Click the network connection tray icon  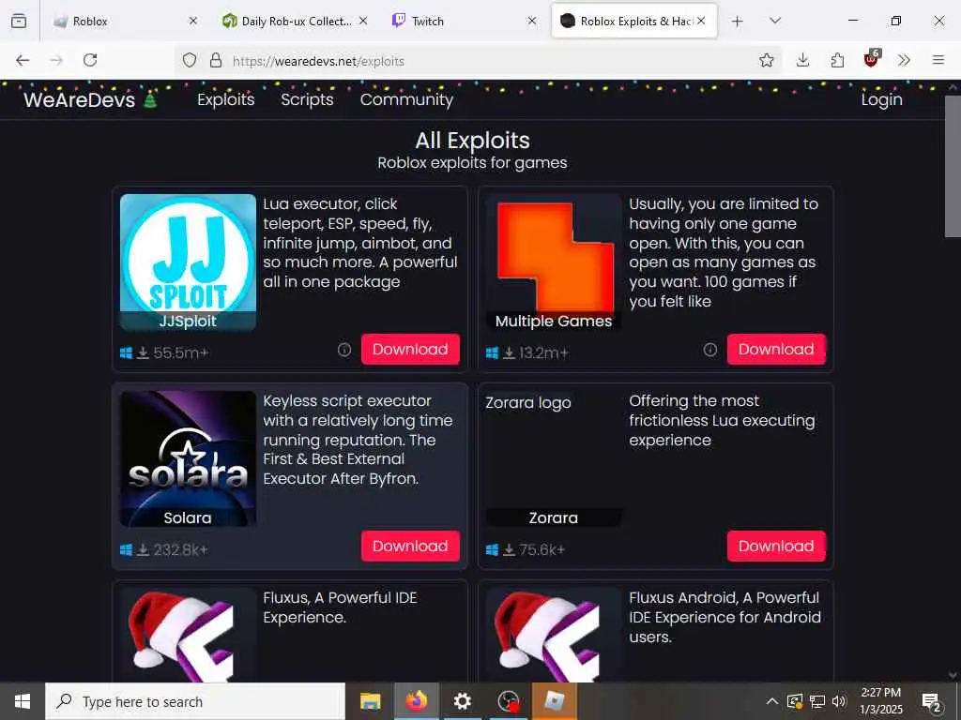pyautogui.click(x=817, y=701)
